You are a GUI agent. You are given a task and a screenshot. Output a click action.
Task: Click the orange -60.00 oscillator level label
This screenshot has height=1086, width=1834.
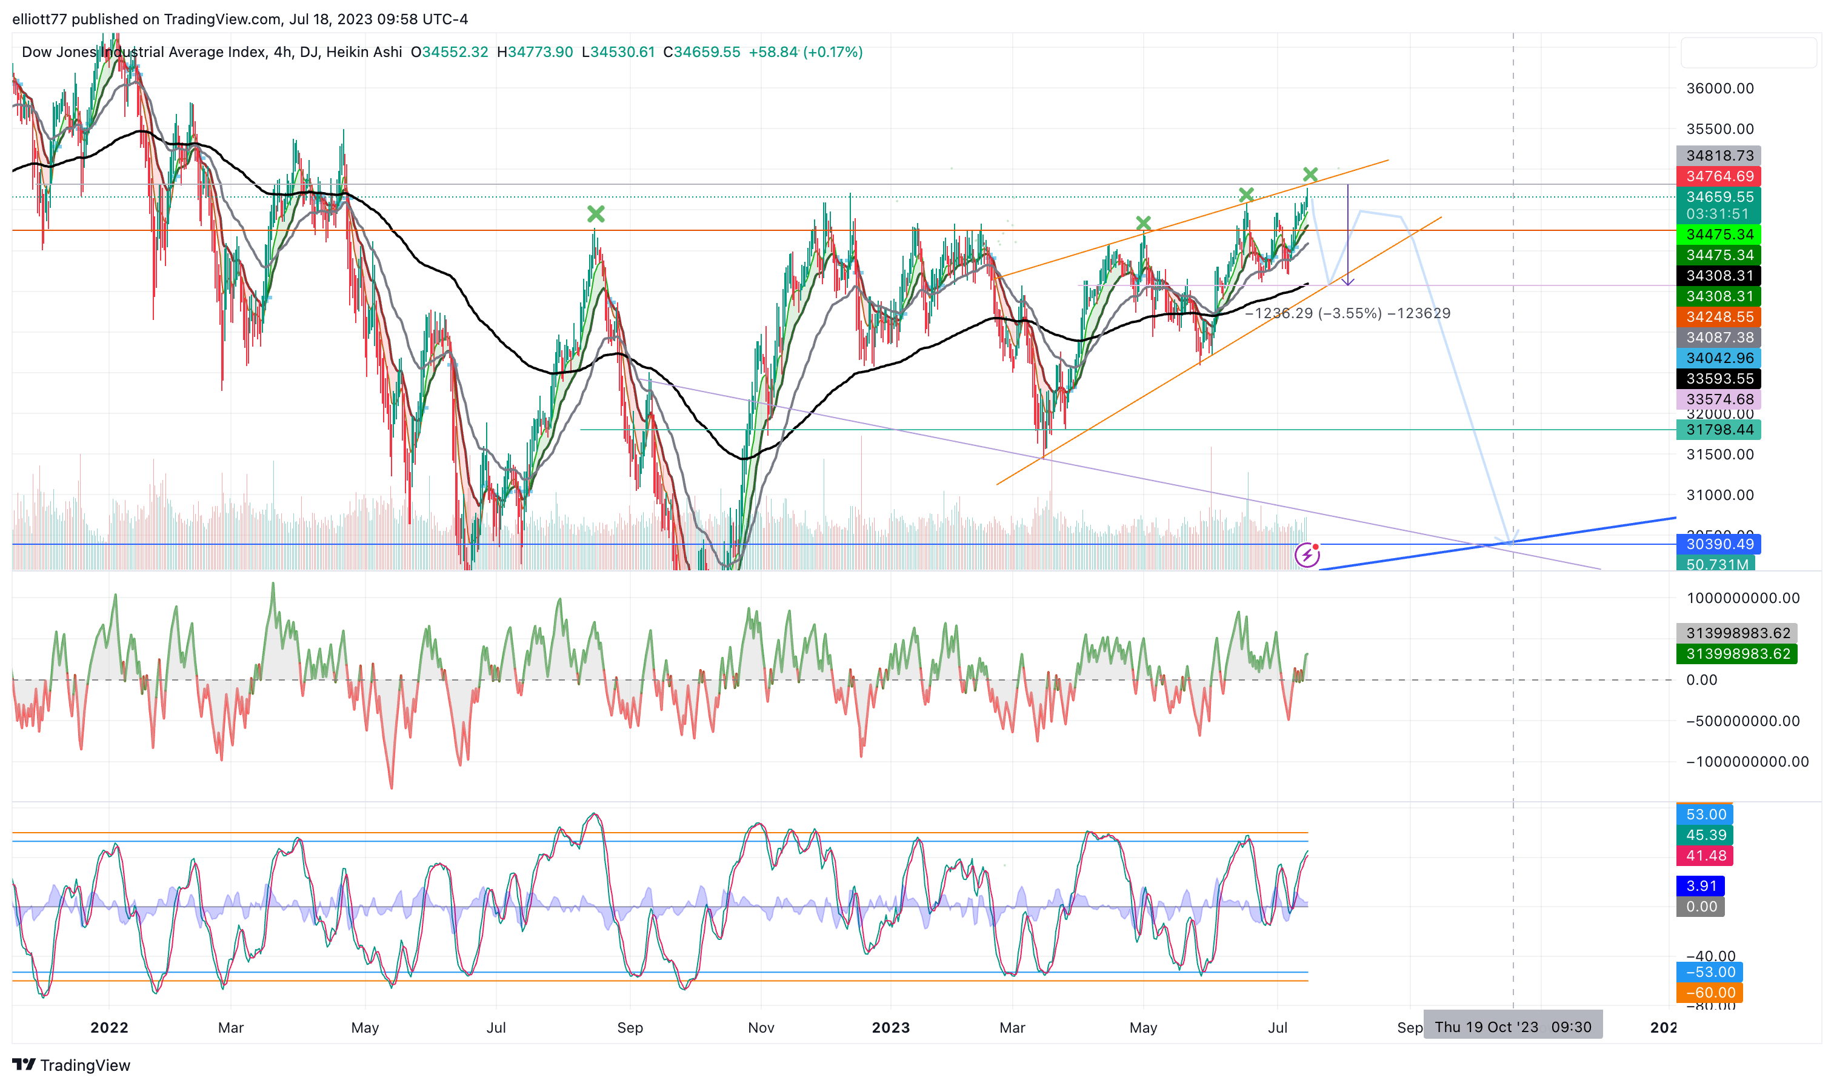(1710, 992)
